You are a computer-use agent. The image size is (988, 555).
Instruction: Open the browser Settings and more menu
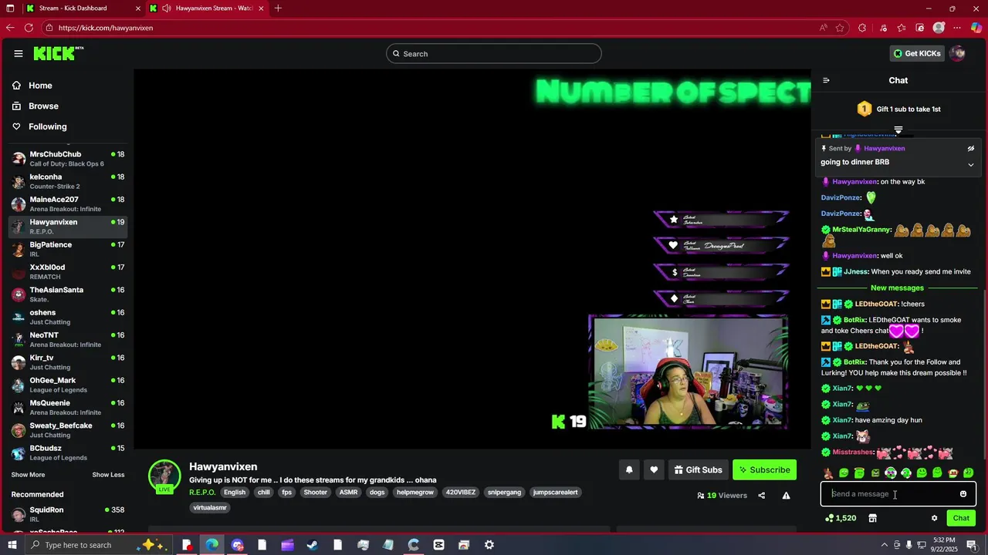coord(957,28)
